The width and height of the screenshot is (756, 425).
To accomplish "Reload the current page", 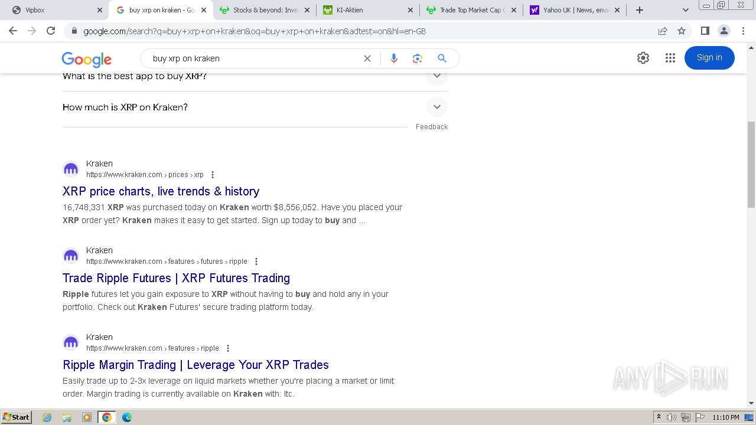I will tap(51, 31).
